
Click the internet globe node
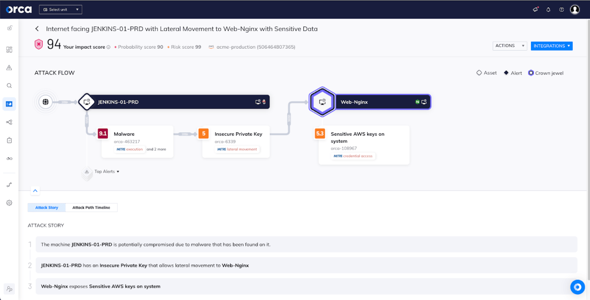(45, 102)
